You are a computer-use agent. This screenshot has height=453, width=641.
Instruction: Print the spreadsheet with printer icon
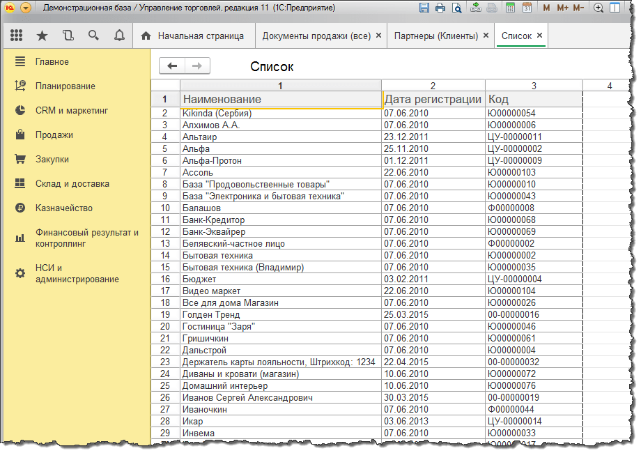click(x=440, y=8)
